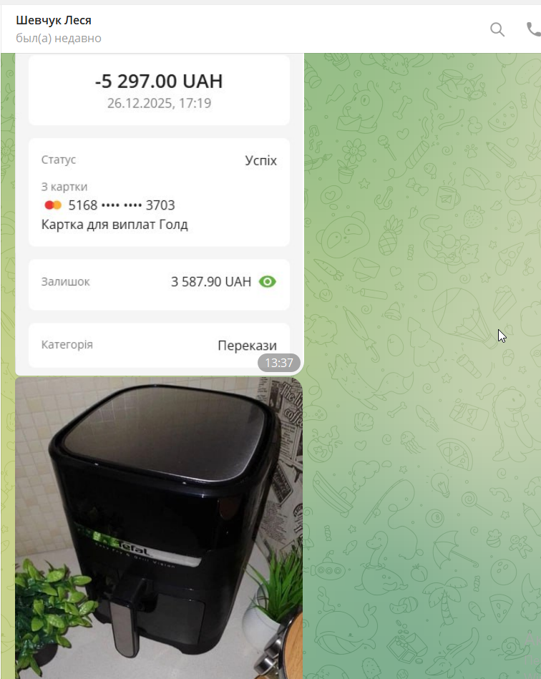
Task: Click the Категорія label in the receipt
Action: [x=67, y=345]
